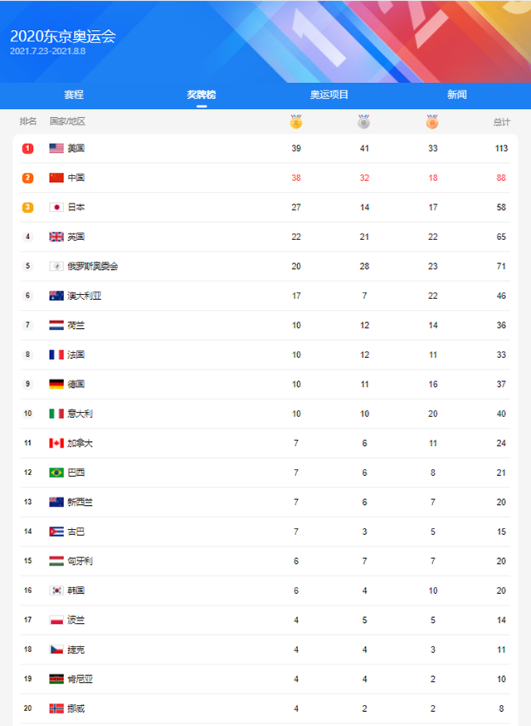531x726 pixels.
Task: Click the 总计 column header
Action: coord(501,122)
